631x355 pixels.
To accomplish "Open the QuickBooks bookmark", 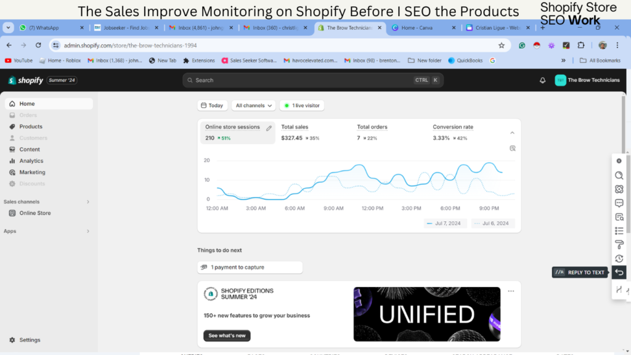I will pyautogui.click(x=465, y=60).
